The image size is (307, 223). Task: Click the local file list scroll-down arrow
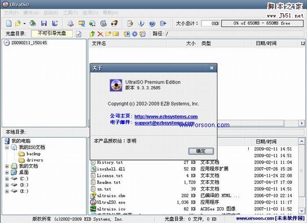pyautogui.click(x=301, y=211)
